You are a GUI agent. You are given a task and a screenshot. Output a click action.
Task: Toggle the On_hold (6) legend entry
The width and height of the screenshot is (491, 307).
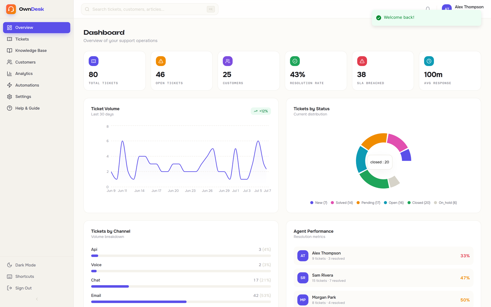click(x=445, y=203)
